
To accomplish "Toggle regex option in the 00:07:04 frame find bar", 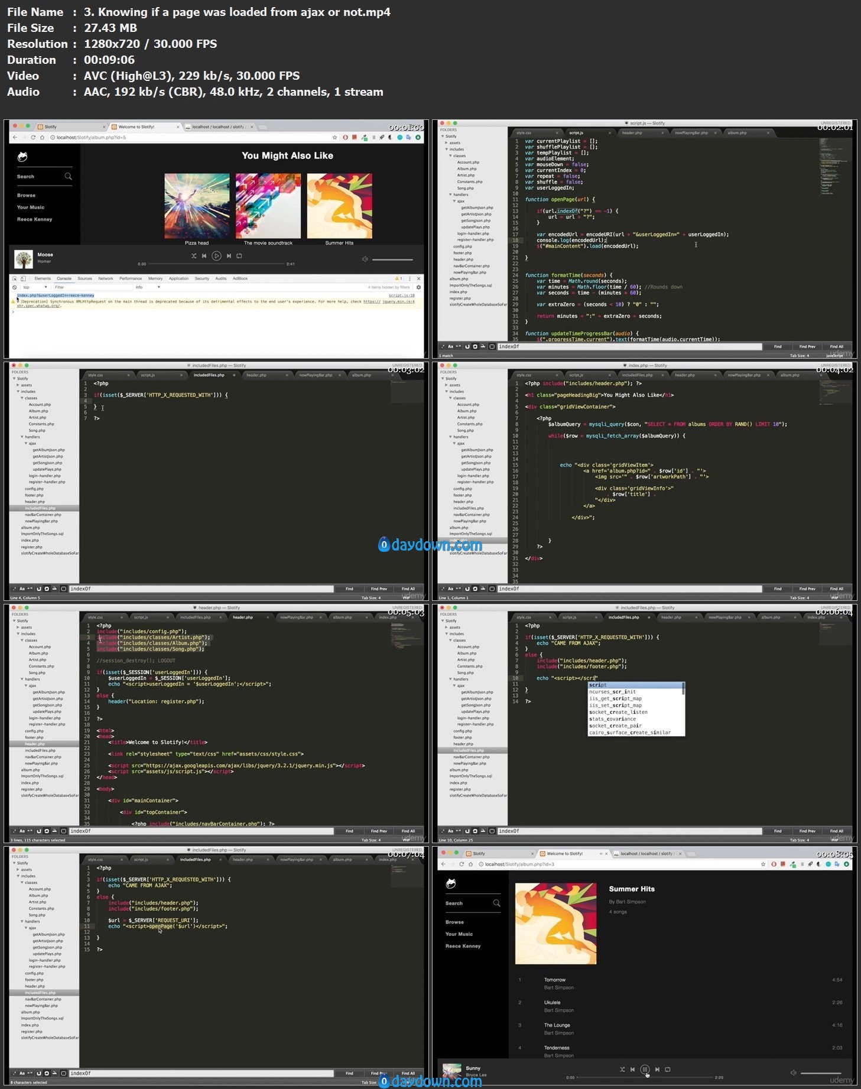I will coord(14,1073).
